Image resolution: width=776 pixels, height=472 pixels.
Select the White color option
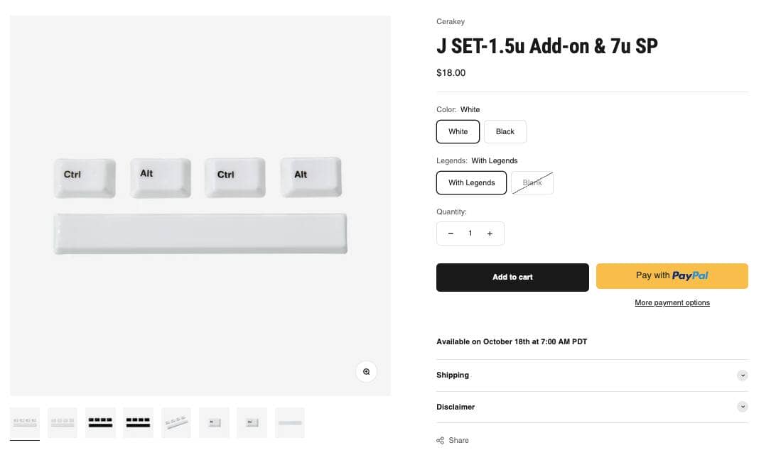pyautogui.click(x=458, y=131)
